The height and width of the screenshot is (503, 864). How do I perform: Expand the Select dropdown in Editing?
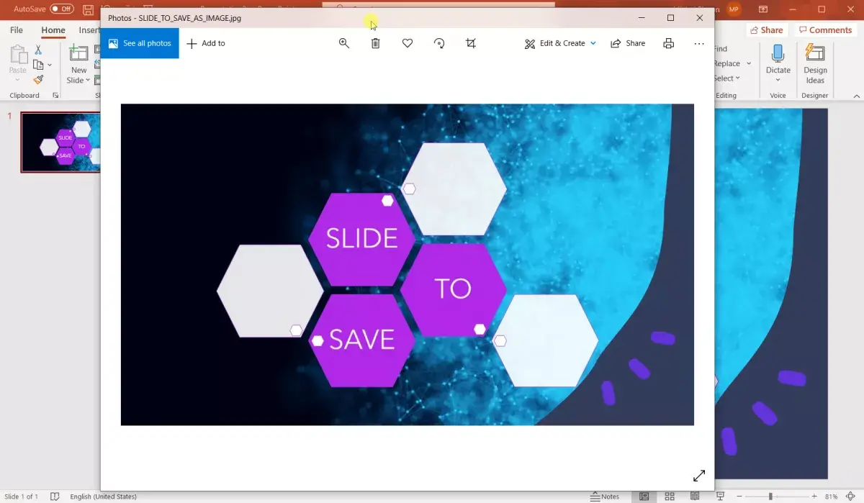point(739,78)
